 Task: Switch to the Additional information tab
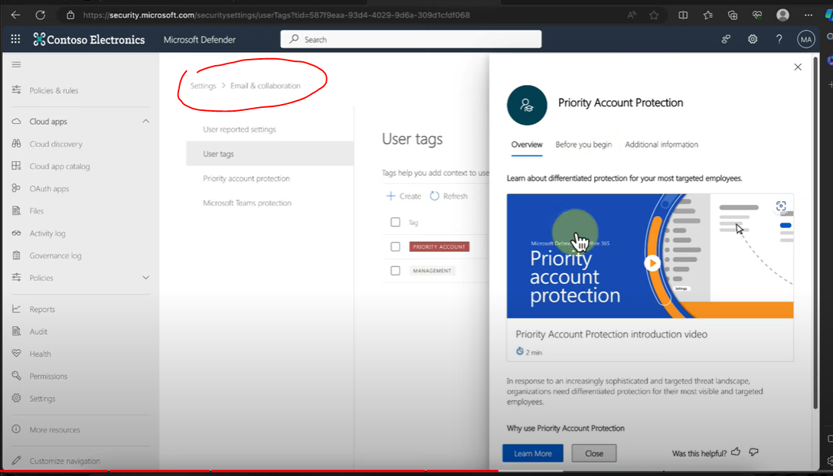[661, 145]
